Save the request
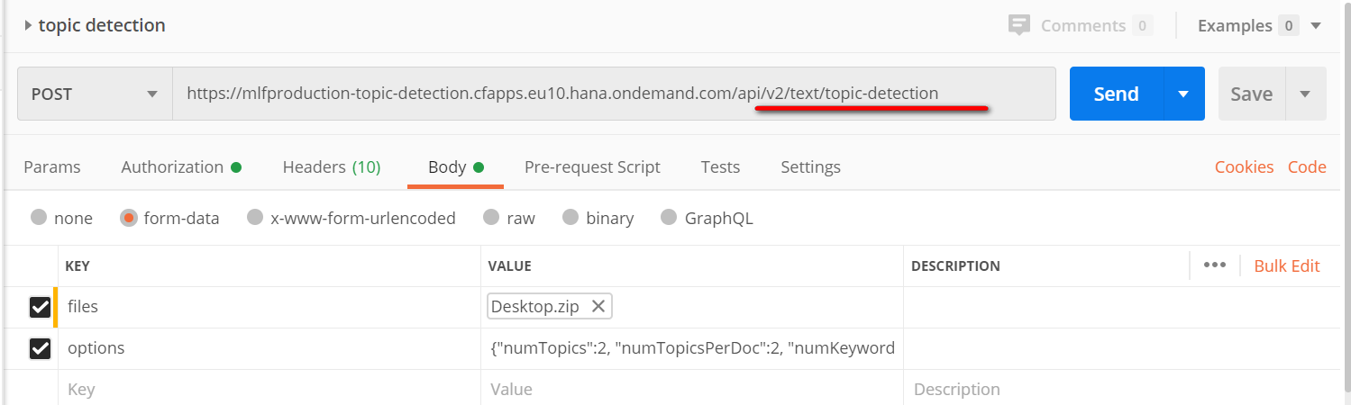Screen dimensions: 1351x405 click(1252, 94)
